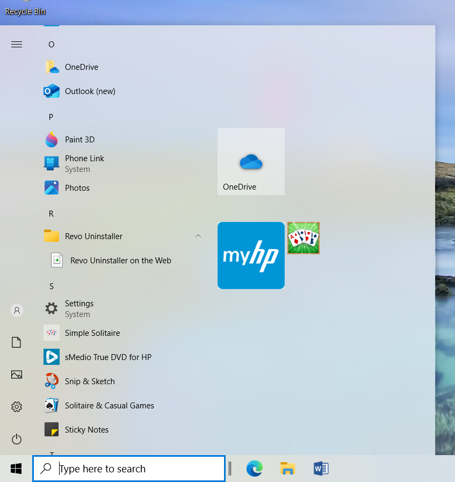Click 'Outlook (new)' label text
This screenshot has height=482, width=455.
point(90,91)
